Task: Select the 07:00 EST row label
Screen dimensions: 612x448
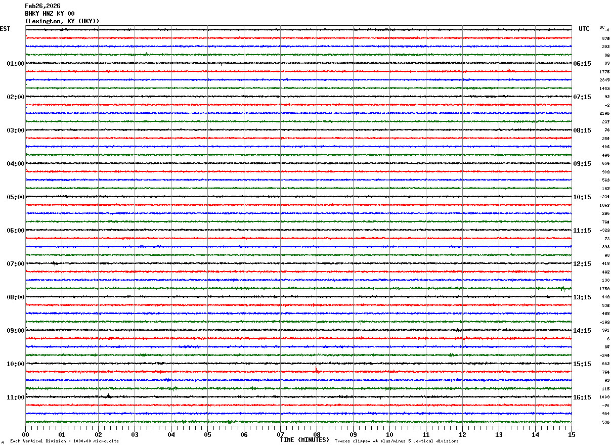Action: tap(16, 264)
